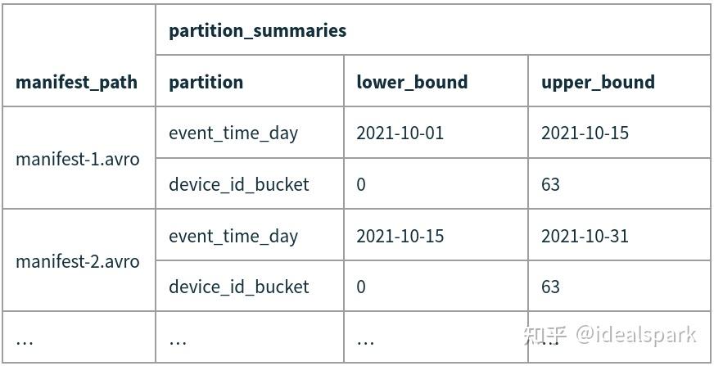
Task: Select the lower_bound column header
Action: (412, 82)
